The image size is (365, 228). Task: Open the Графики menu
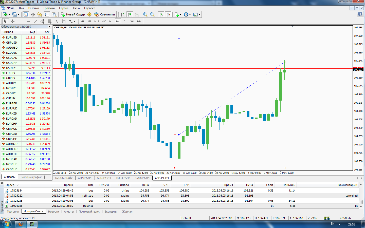[49, 8]
